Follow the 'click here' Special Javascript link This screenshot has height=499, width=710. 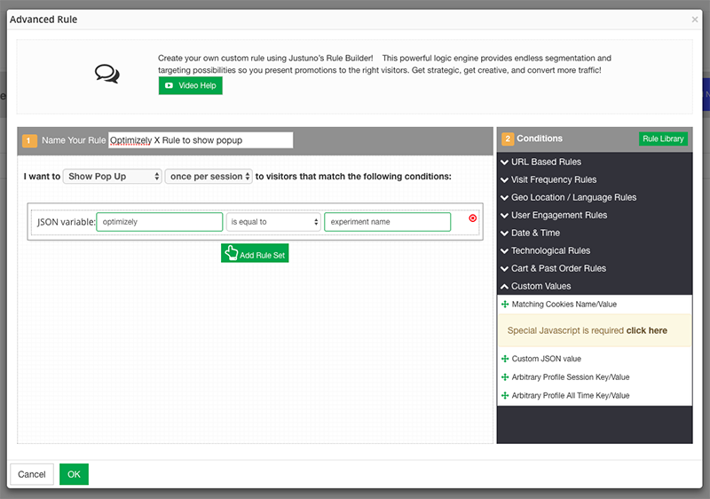[646, 331]
